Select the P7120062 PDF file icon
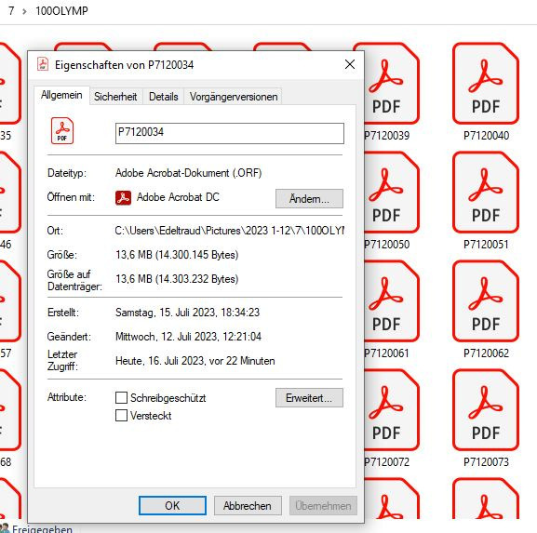 coord(486,300)
